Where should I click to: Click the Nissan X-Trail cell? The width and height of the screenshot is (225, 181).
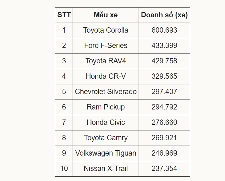(106, 168)
